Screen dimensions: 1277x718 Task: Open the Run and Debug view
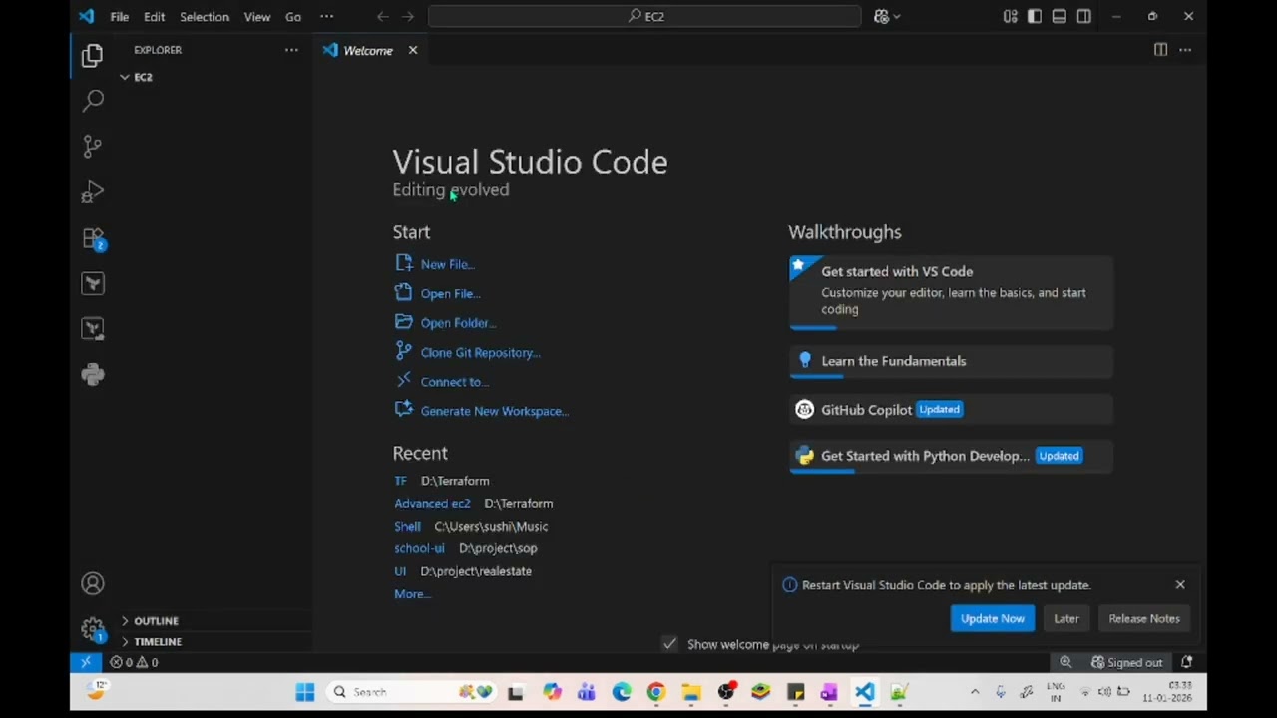93,191
